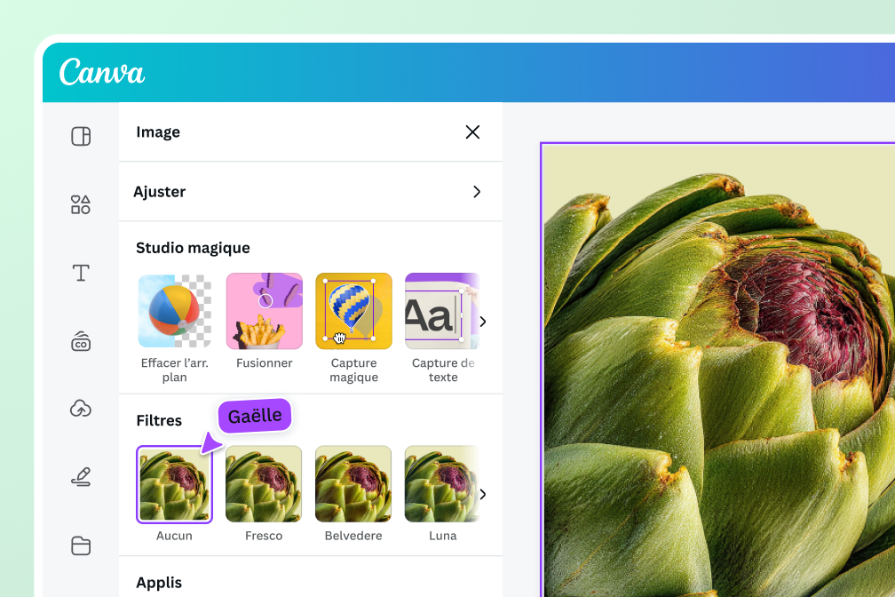Click the Studio magique heading
Viewport: 895px width, 597px height.
[193, 248]
